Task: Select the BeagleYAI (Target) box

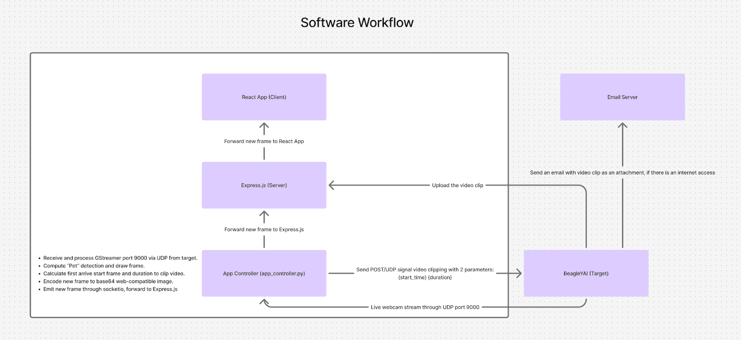Action: [x=586, y=273]
